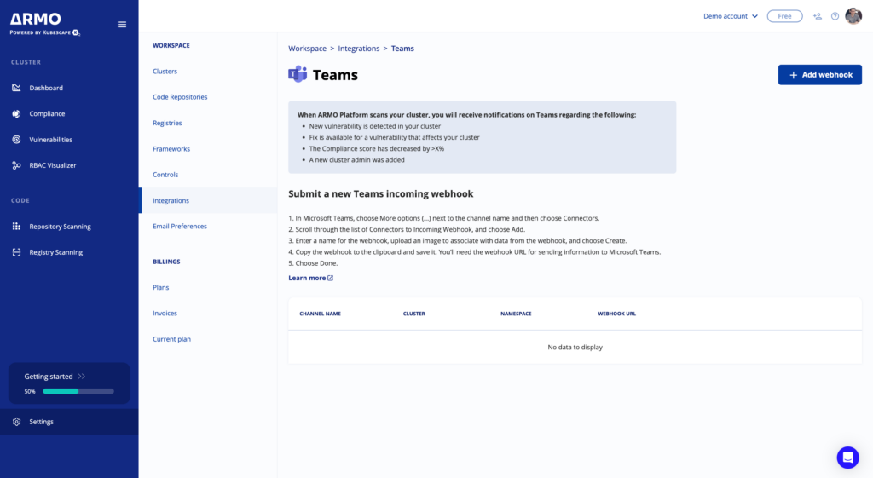Open Plans under Billings
This screenshot has height=478, width=873.
(161, 288)
